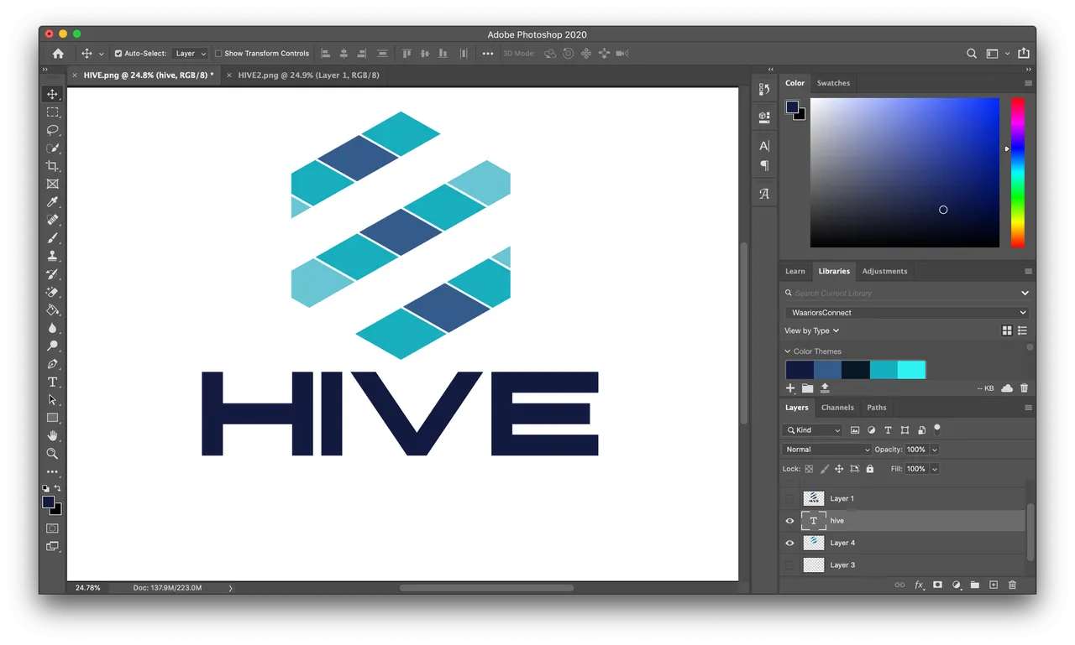Click the search icon in options bar
Screen dimensions: 1075x645
[972, 53]
